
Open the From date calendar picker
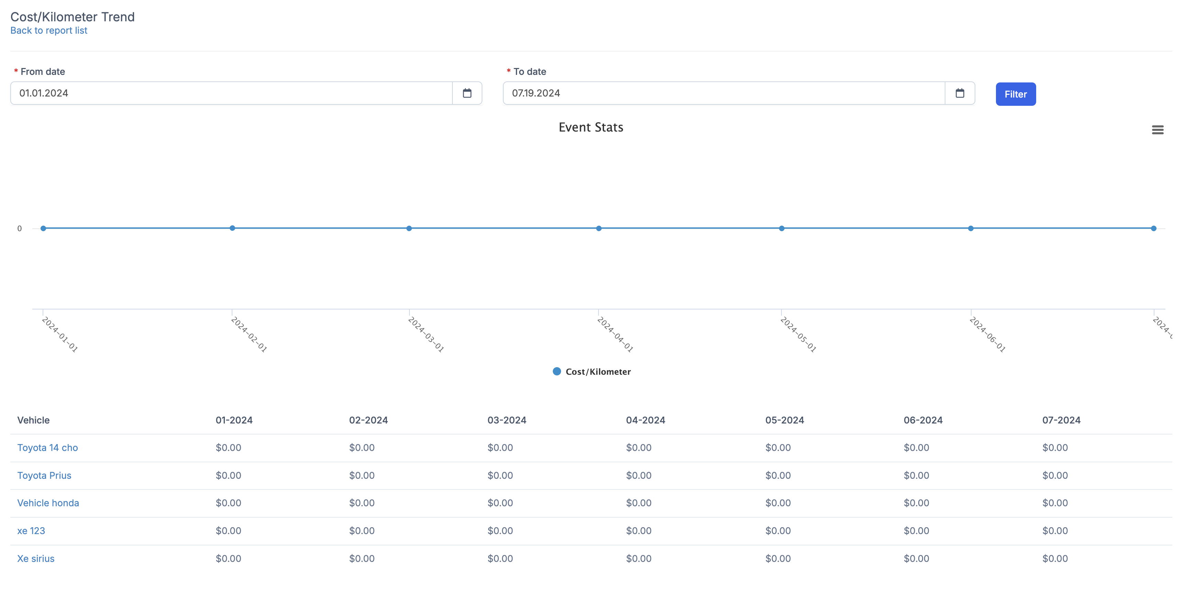(468, 93)
